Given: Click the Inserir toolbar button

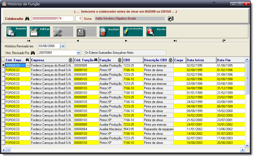Looking at the screenshot, I should [17, 32].
